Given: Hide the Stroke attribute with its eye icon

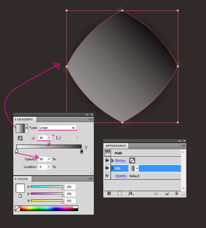Looking at the screenshot, I should tap(107, 161).
